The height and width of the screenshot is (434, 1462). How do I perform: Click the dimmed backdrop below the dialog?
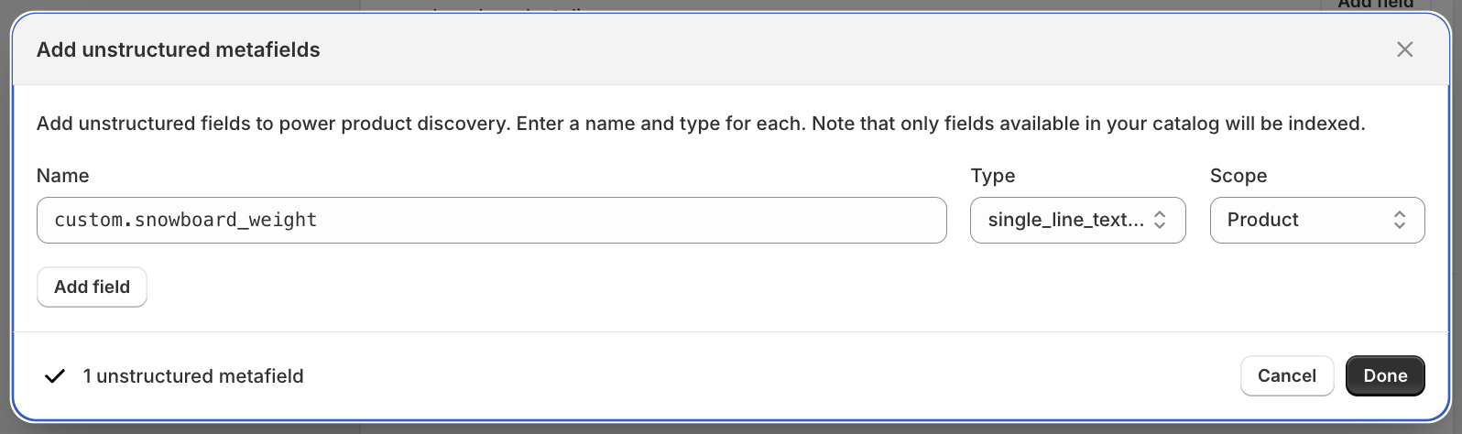(733, 429)
